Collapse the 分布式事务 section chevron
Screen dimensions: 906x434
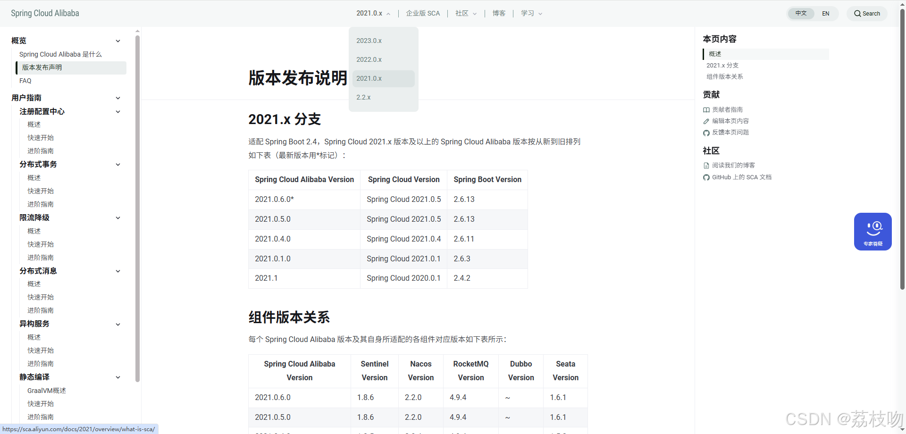click(118, 165)
